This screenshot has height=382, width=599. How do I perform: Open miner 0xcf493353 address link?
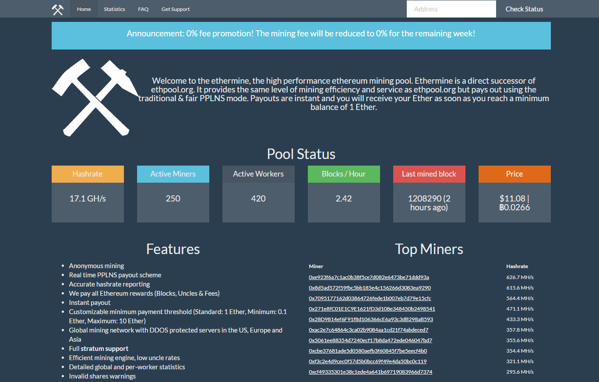(370, 372)
